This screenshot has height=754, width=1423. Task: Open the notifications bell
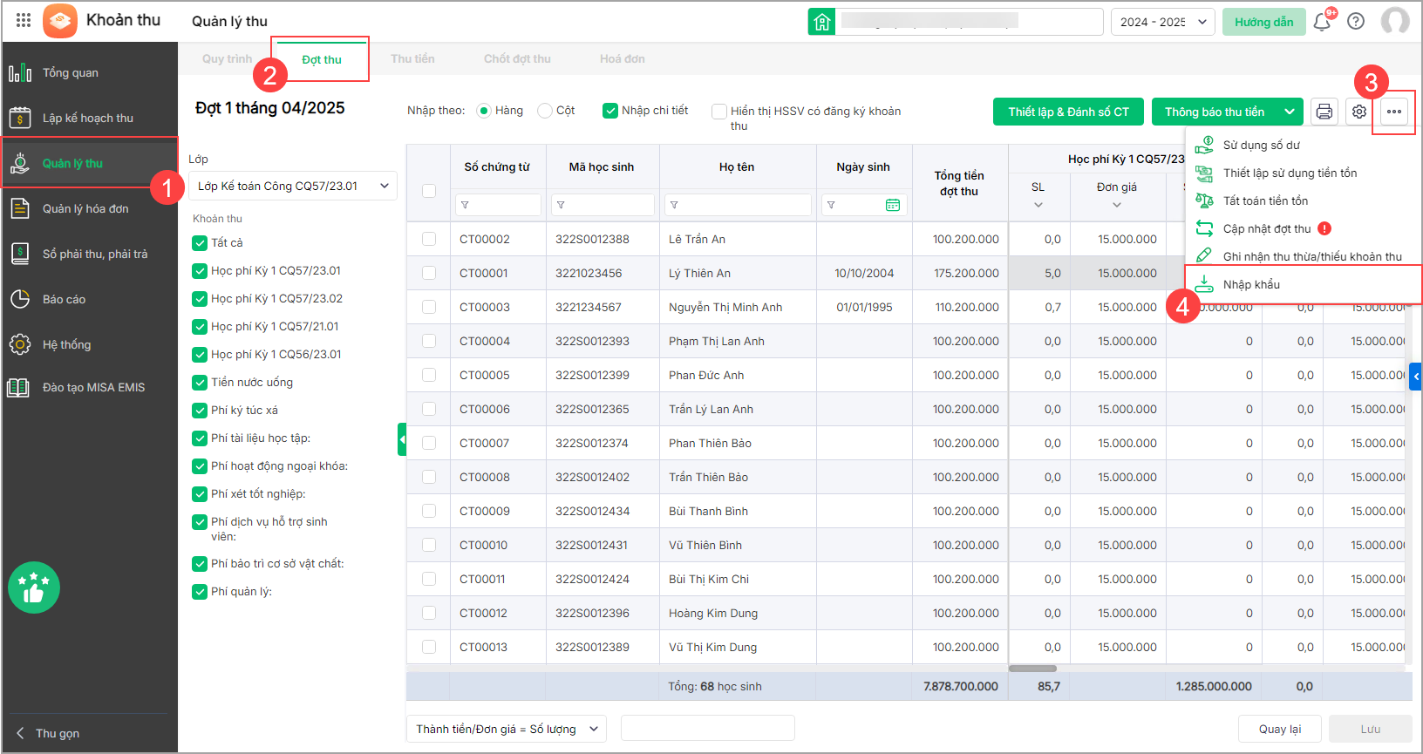1322,22
